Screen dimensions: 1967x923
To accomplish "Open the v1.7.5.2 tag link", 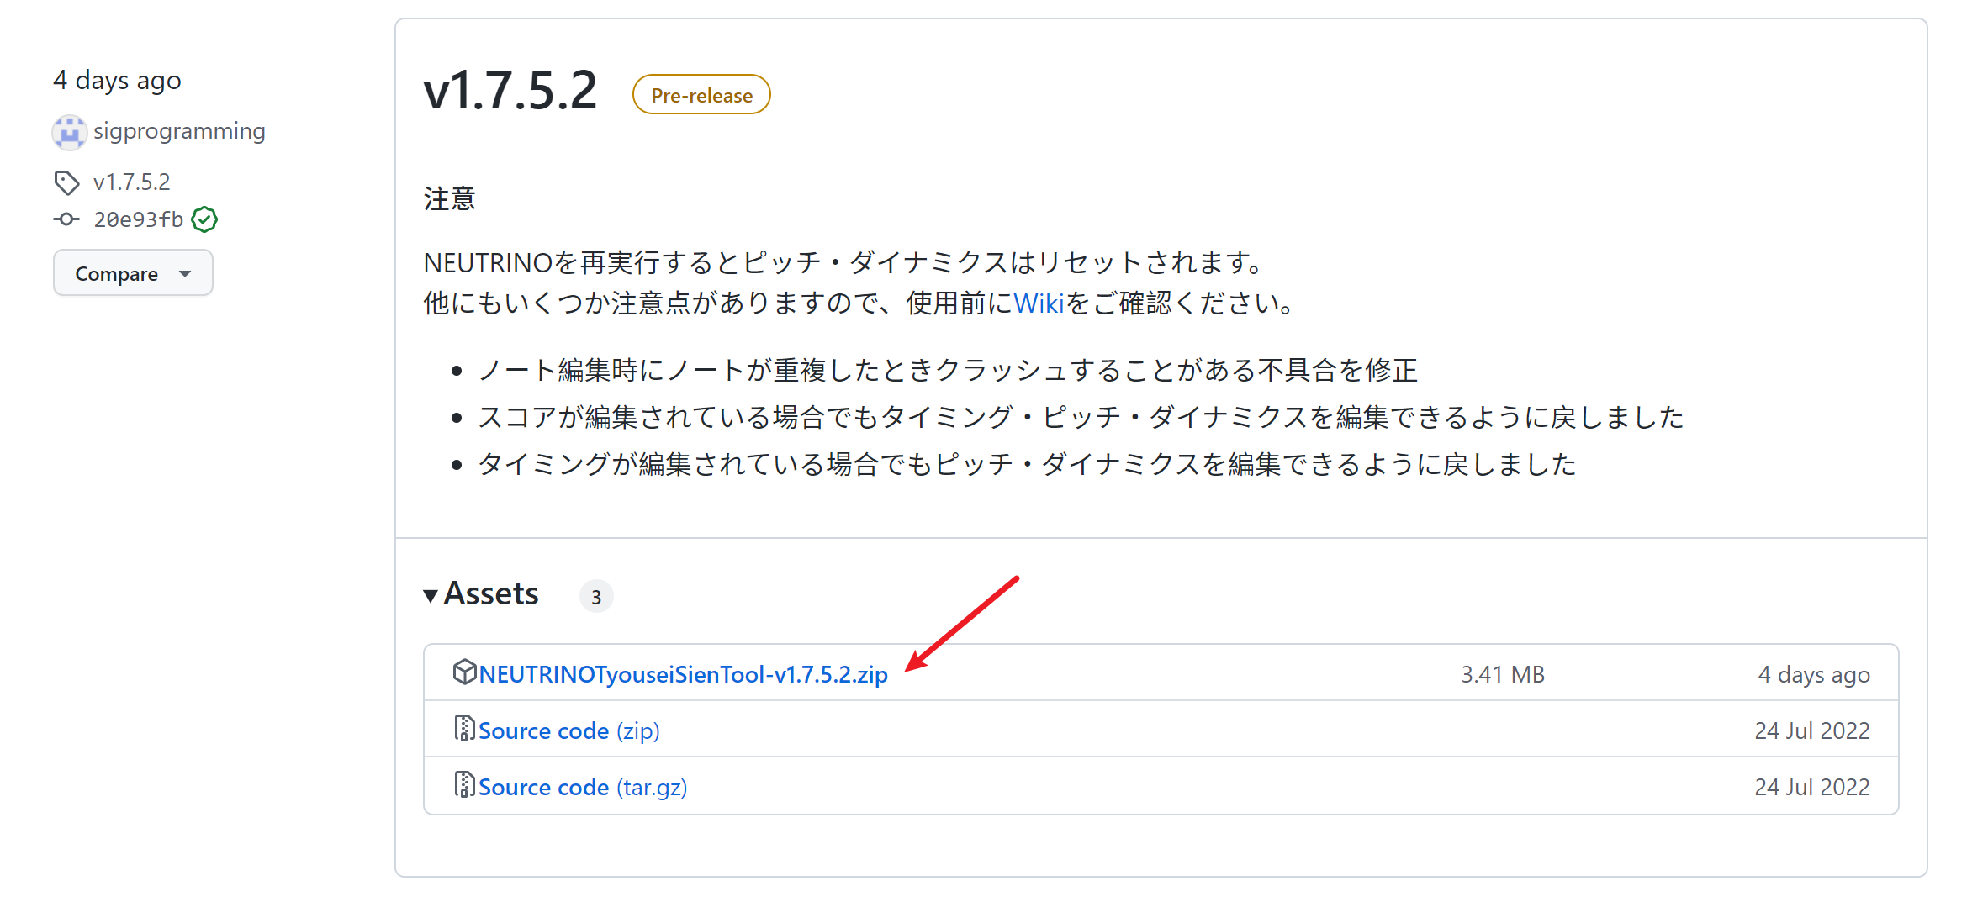I will (131, 182).
